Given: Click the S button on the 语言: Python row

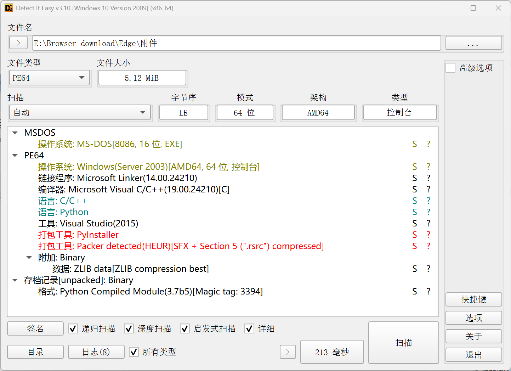Looking at the screenshot, I should pyautogui.click(x=415, y=212).
